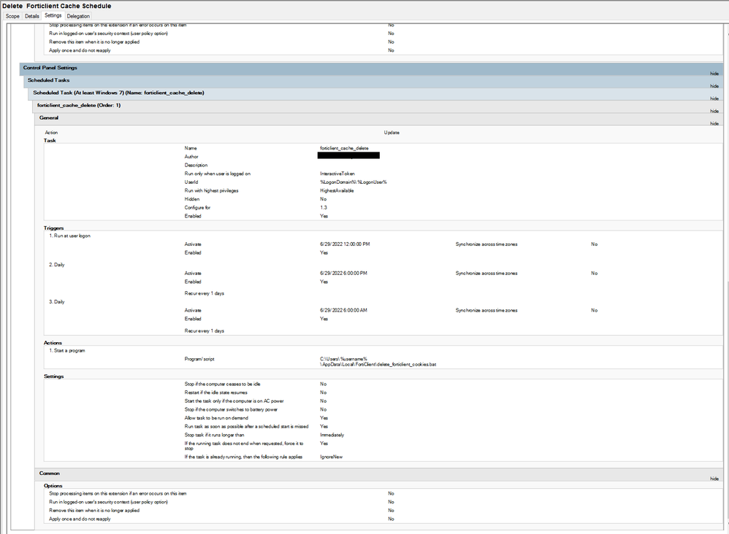
Task: Click 'Stop if the computer switches to battery power'
Action: pyautogui.click(x=231, y=409)
